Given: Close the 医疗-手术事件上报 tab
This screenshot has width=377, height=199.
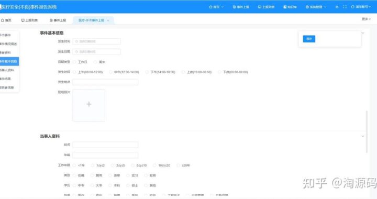Looking at the screenshot, I should click(108, 20).
